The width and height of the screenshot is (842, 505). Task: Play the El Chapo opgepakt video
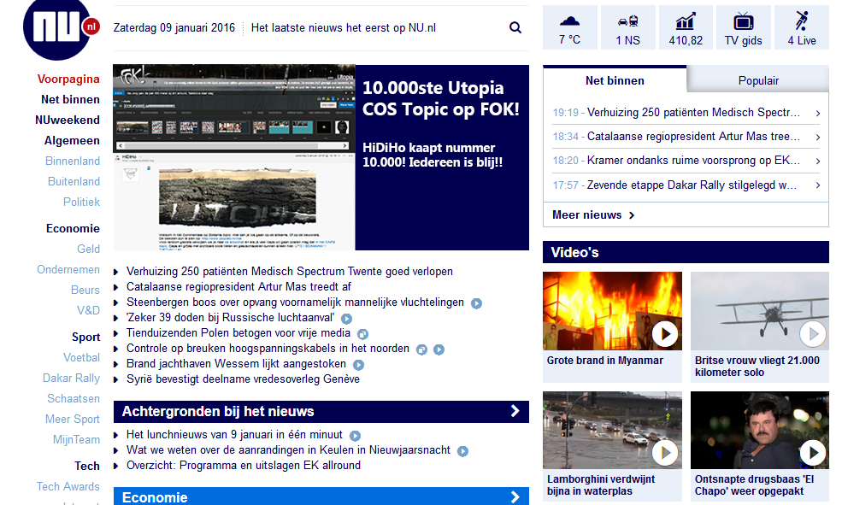click(813, 453)
